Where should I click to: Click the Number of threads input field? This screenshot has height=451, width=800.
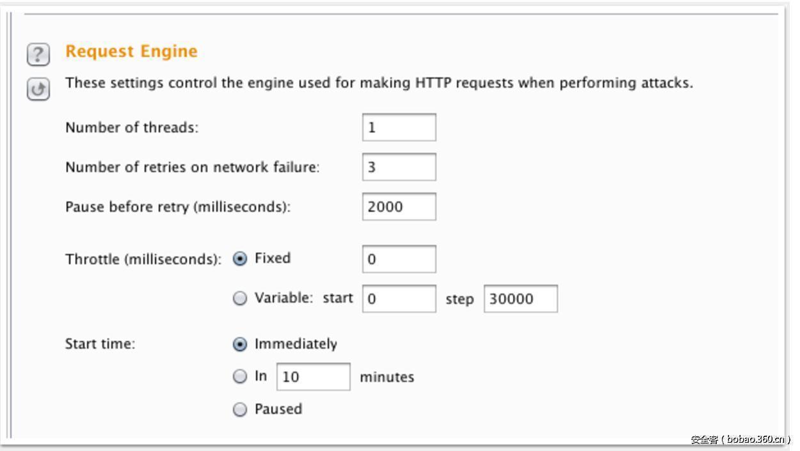(399, 127)
